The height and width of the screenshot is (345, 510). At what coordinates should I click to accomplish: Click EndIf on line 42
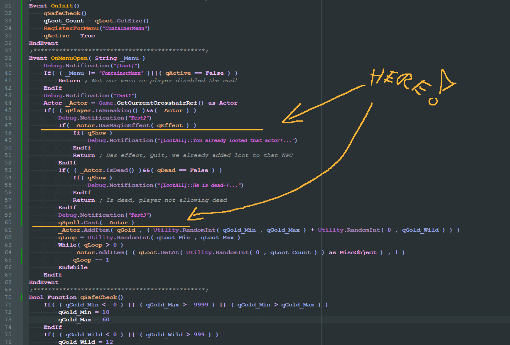[53, 88]
